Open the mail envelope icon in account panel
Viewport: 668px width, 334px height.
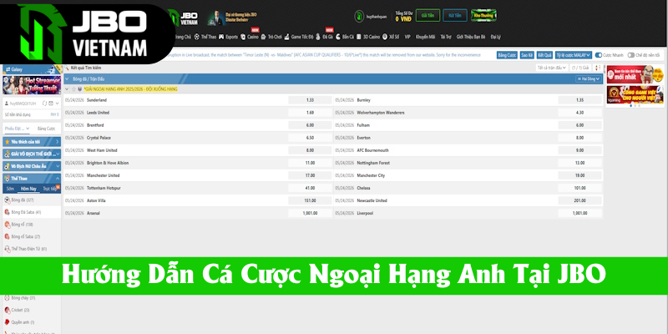point(51,104)
